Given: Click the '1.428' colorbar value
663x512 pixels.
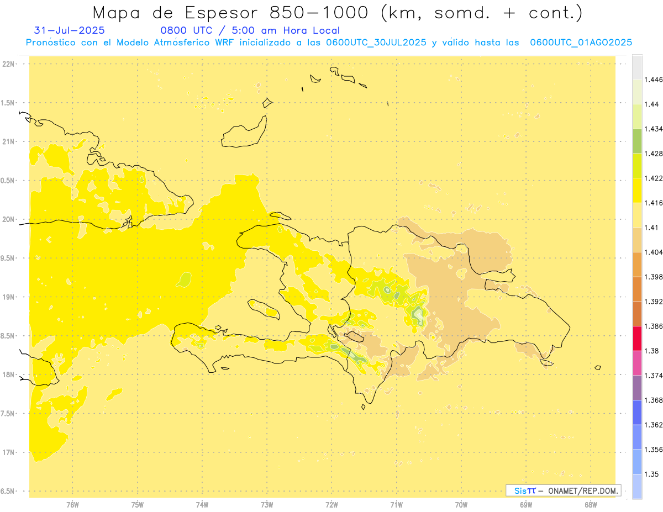Looking at the screenshot, I should tap(654, 154).
